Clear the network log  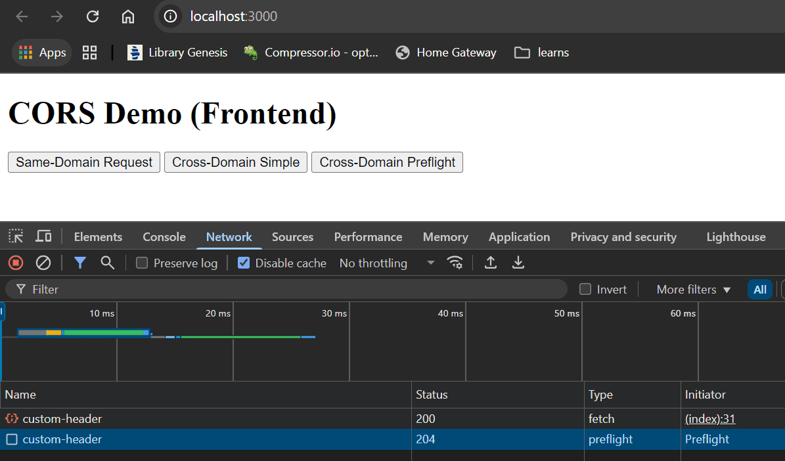click(x=43, y=263)
